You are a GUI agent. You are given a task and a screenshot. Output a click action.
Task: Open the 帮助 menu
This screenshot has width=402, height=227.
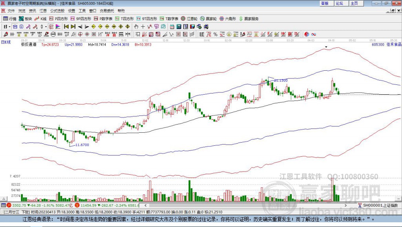[x=121, y=11]
